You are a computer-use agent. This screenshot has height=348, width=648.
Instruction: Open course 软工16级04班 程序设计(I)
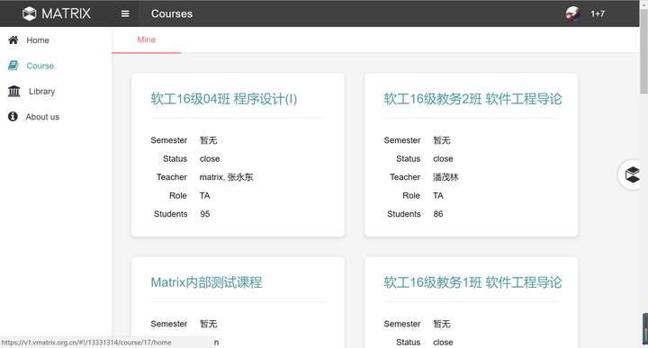pyautogui.click(x=224, y=99)
